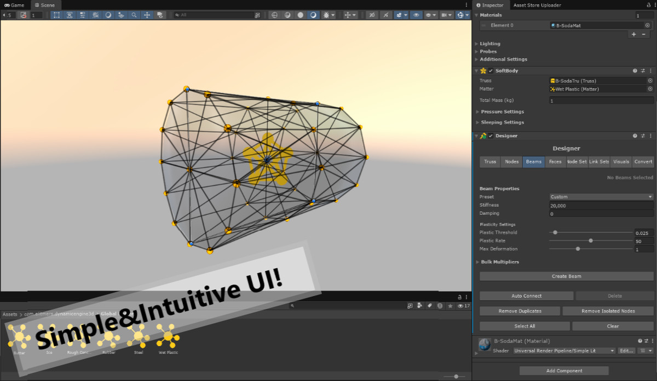Open object picker for Matter field

pyautogui.click(x=650, y=89)
